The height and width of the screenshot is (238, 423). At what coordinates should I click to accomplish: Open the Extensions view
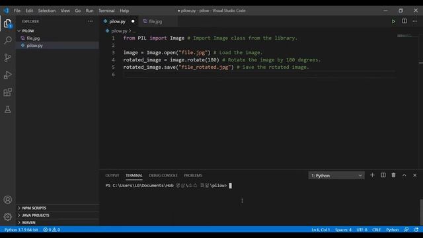[x=7, y=92]
